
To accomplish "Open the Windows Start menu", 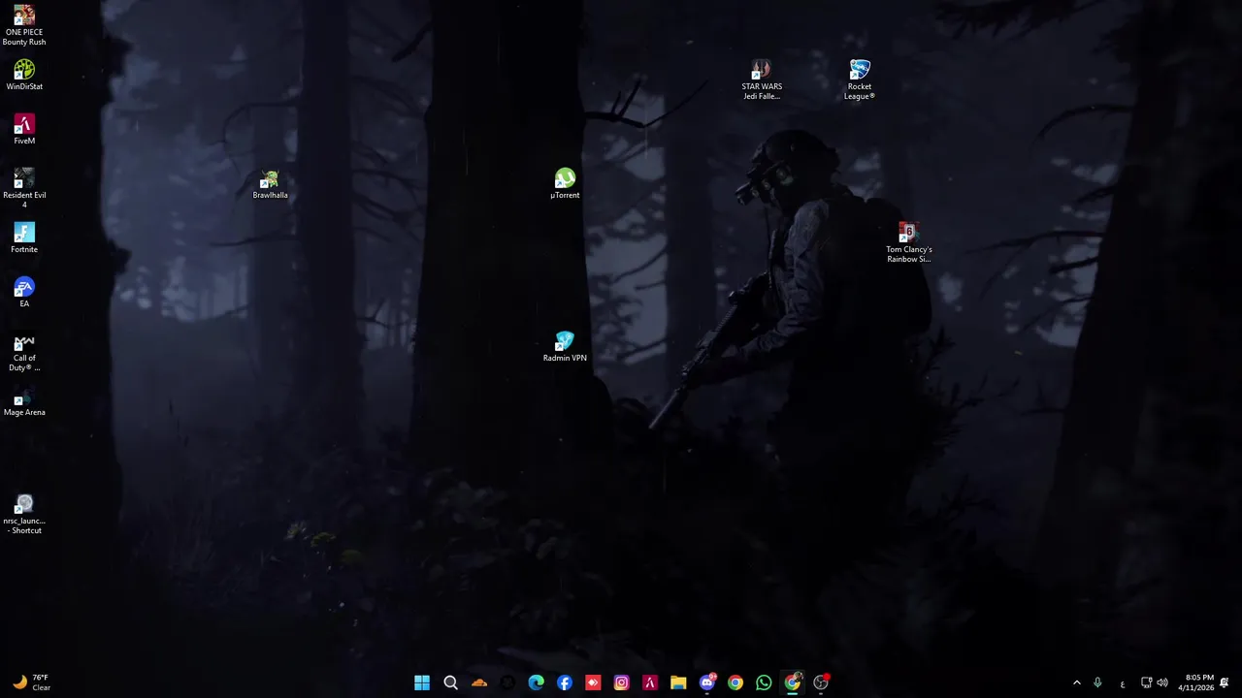I will point(422,682).
